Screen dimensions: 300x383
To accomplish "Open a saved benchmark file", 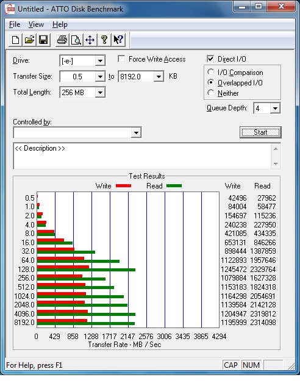I will point(29,40).
